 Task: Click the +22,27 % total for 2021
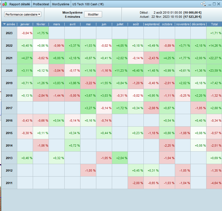214,58
